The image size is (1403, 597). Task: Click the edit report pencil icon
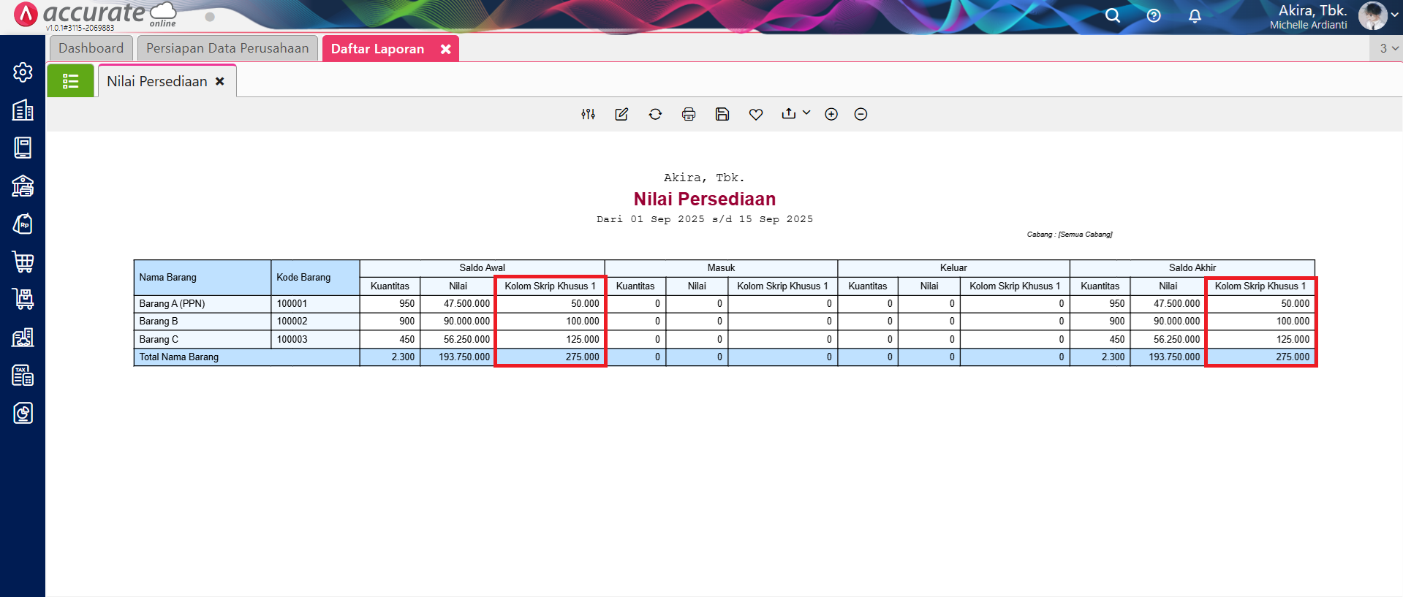point(621,114)
